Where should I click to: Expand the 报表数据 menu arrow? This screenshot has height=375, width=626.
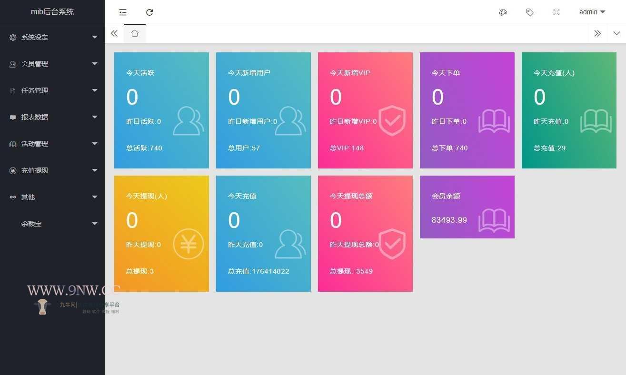point(95,117)
